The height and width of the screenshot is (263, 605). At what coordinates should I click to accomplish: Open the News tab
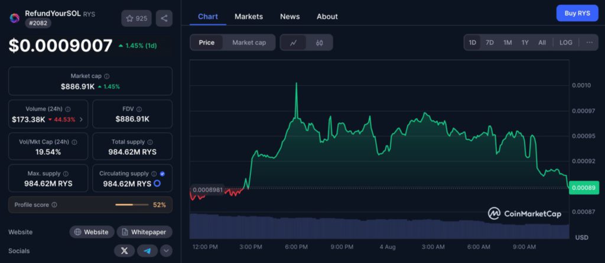click(290, 17)
